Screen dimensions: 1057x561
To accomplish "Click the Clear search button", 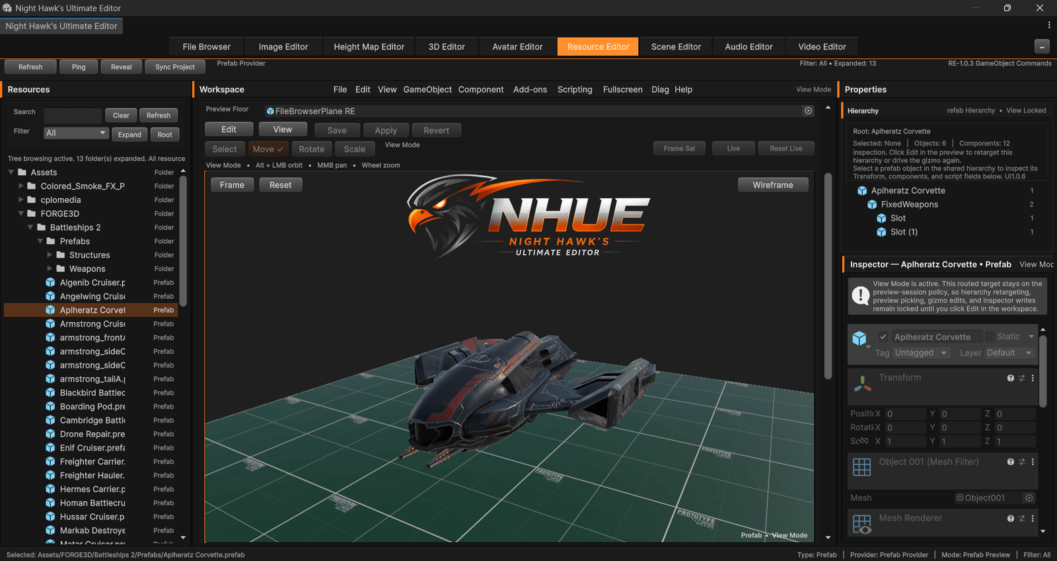I will (x=121, y=116).
